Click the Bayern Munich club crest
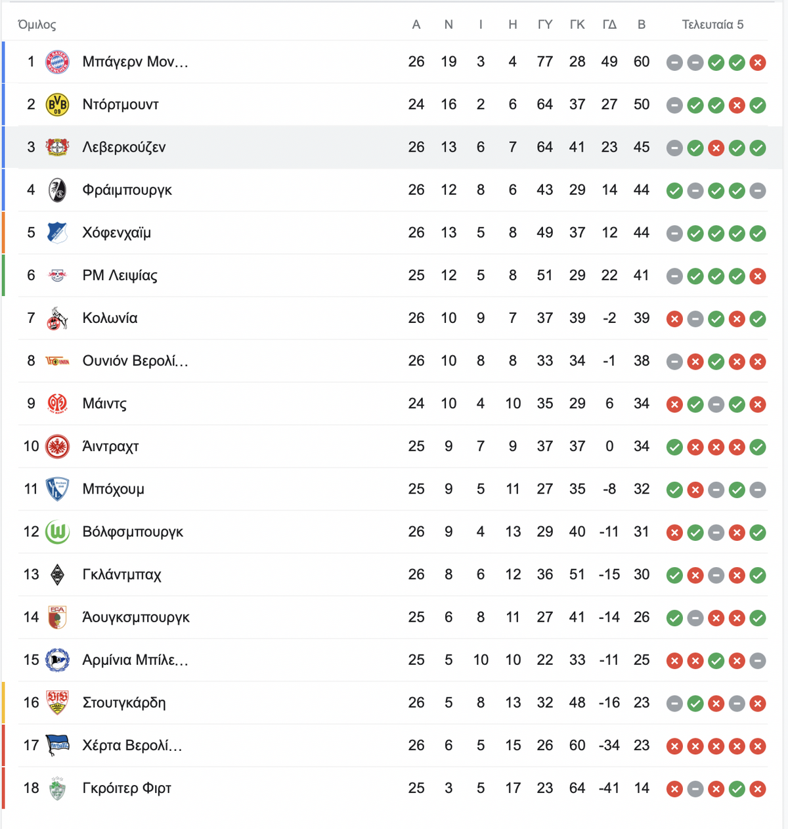 click(x=57, y=62)
